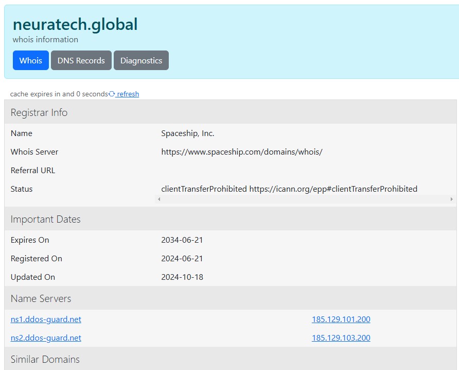Click the neuratech.global domain heading
The image size is (459, 370).
click(76, 24)
